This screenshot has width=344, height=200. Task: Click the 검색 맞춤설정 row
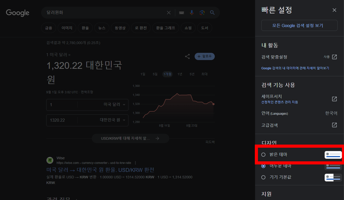pyautogui.click(x=299, y=57)
